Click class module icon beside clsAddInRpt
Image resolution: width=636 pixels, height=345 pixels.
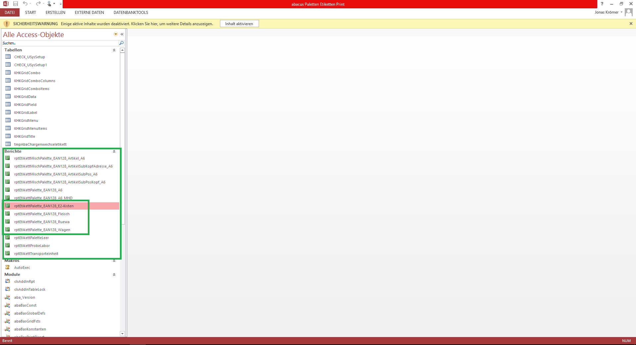8,281
